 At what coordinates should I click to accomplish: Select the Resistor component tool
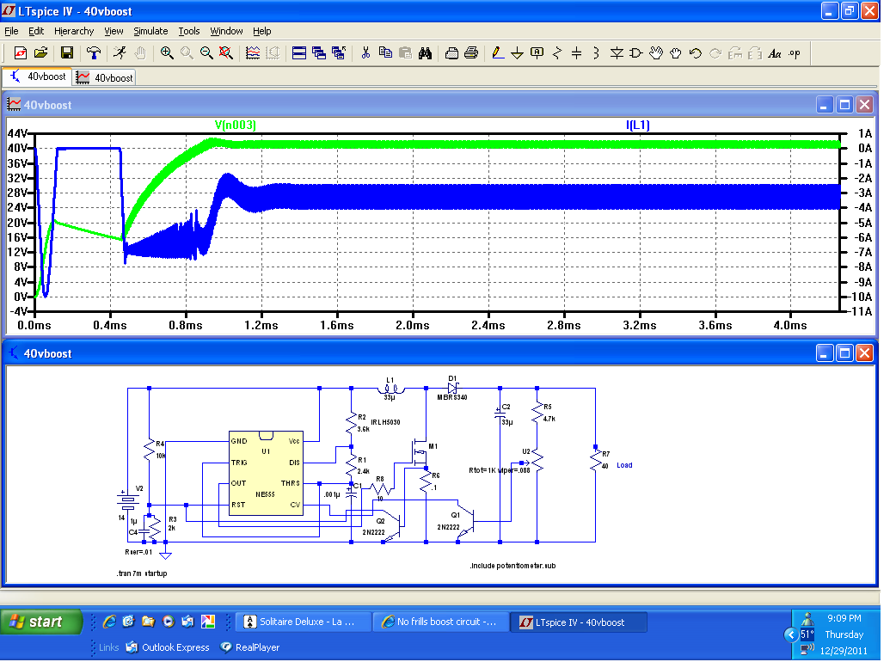(x=557, y=53)
